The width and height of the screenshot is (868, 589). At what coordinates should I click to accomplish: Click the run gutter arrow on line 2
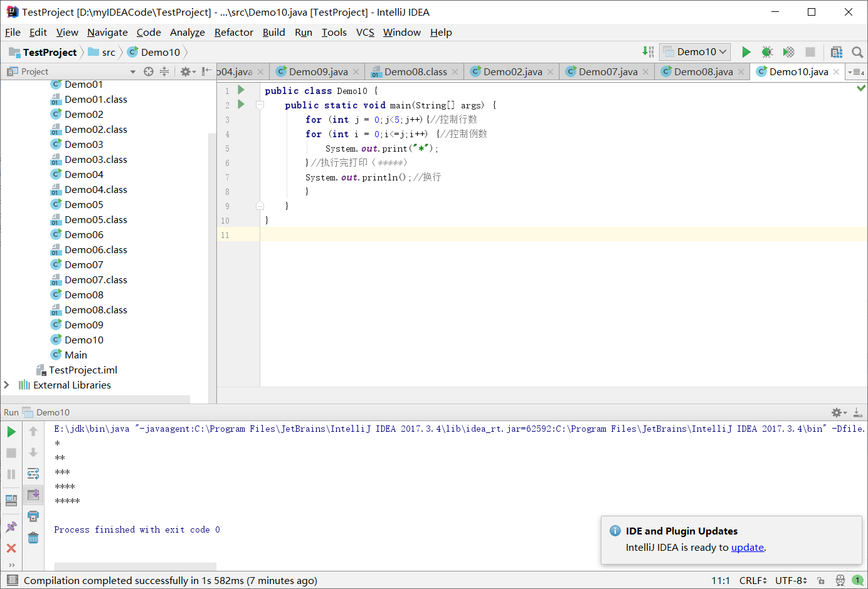[x=241, y=105]
